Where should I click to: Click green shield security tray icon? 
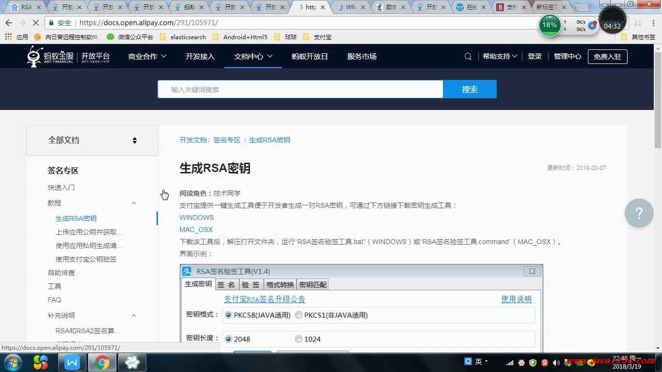(533, 362)
